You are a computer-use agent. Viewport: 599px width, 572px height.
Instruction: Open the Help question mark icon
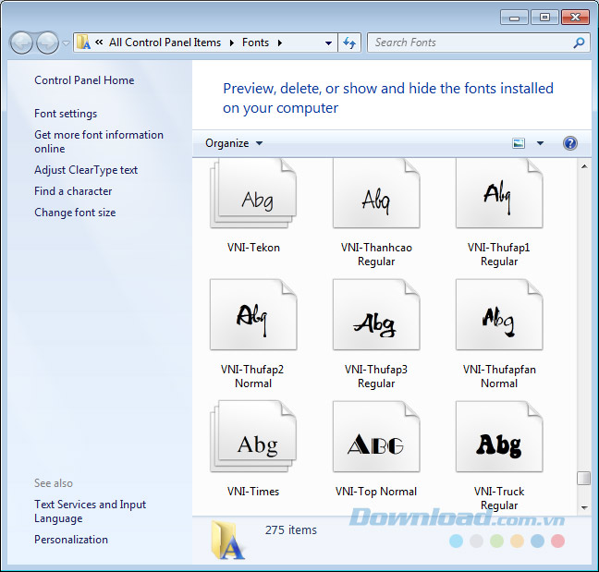tap(570, 143)
